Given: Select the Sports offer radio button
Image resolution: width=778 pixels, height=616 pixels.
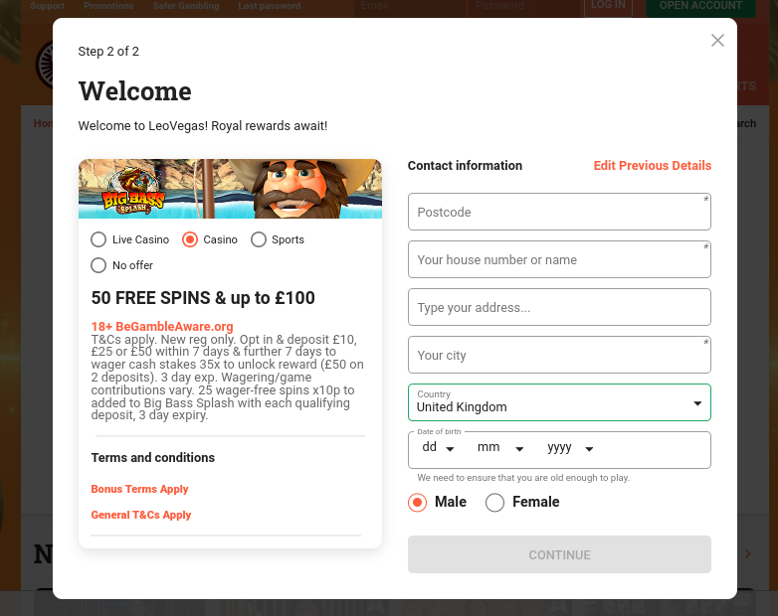Looking at the screenshot, I should pyautogui.click(x=259, y=239).
